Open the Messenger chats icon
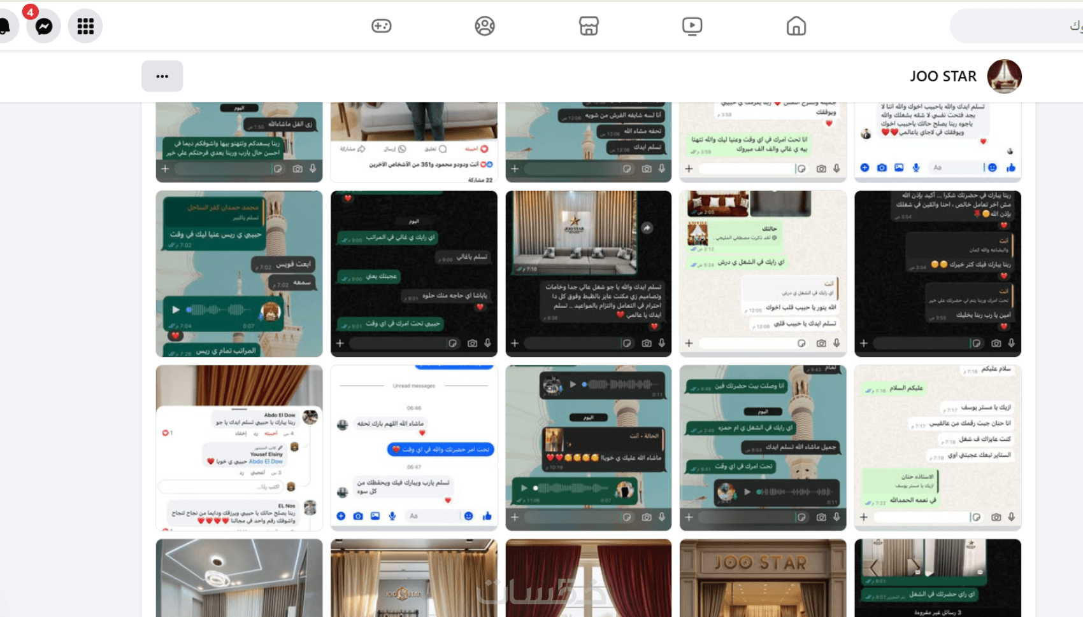This screenshot has width=1083, height=617. [x=44, y=26]
